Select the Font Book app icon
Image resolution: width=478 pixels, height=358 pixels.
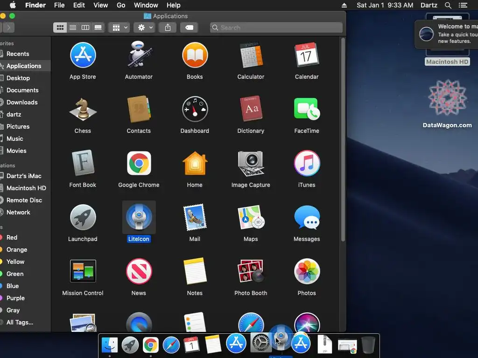click(x=83, y=163)
